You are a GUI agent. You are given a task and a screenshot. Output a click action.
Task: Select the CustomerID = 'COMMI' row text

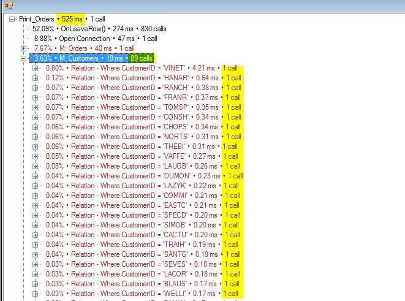[143, 196]
